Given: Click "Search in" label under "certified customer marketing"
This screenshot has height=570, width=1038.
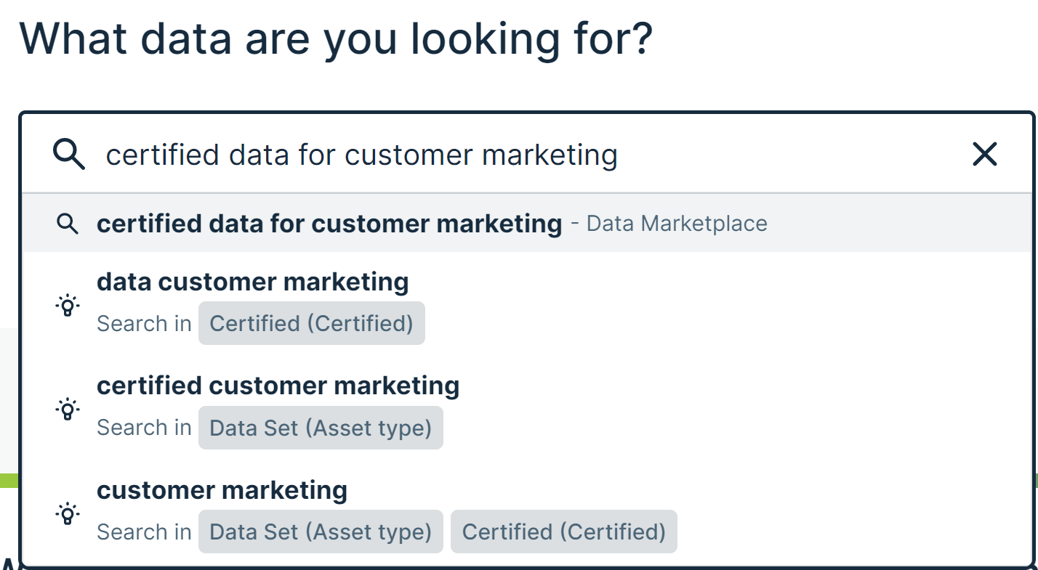Looking at the screenshot, I should tap(144, 428).
